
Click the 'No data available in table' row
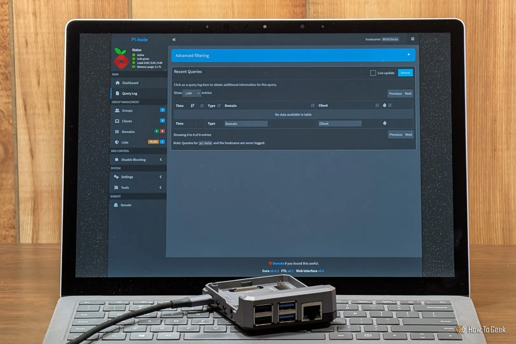293,115
